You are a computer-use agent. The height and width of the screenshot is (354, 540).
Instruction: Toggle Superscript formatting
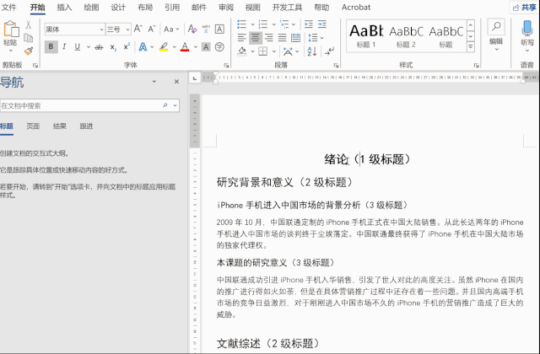point(127,46)
